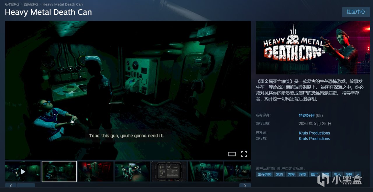Click the 开发者 label

coord(261,133)
